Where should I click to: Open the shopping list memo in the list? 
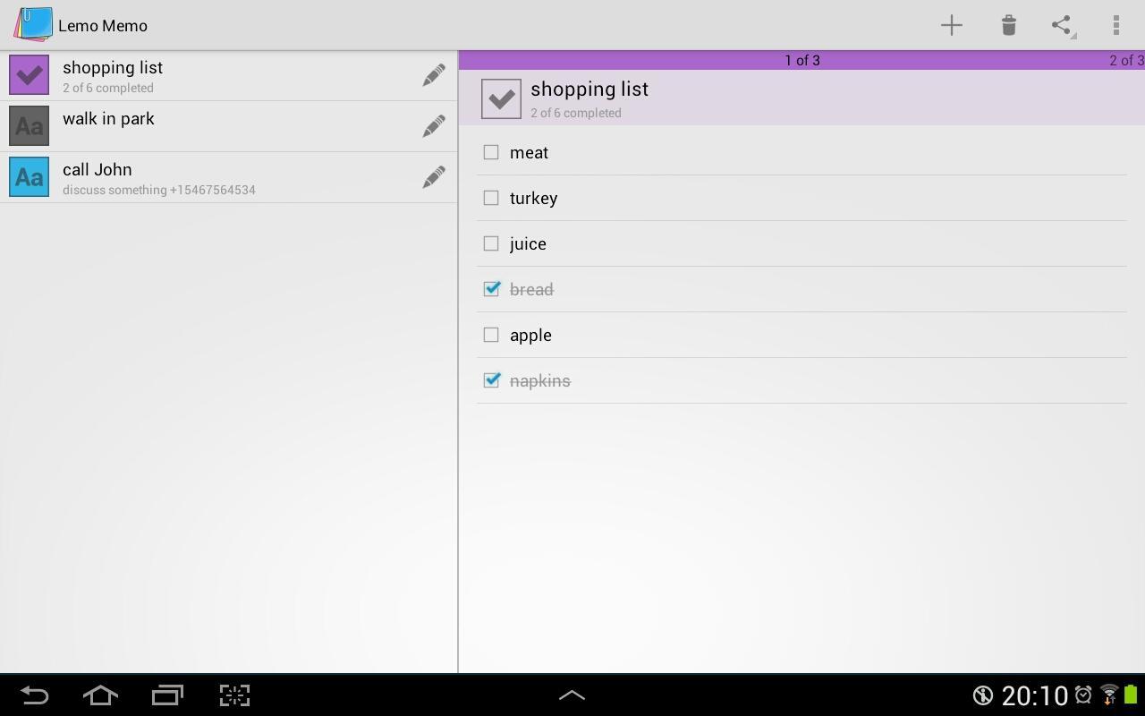228,75
